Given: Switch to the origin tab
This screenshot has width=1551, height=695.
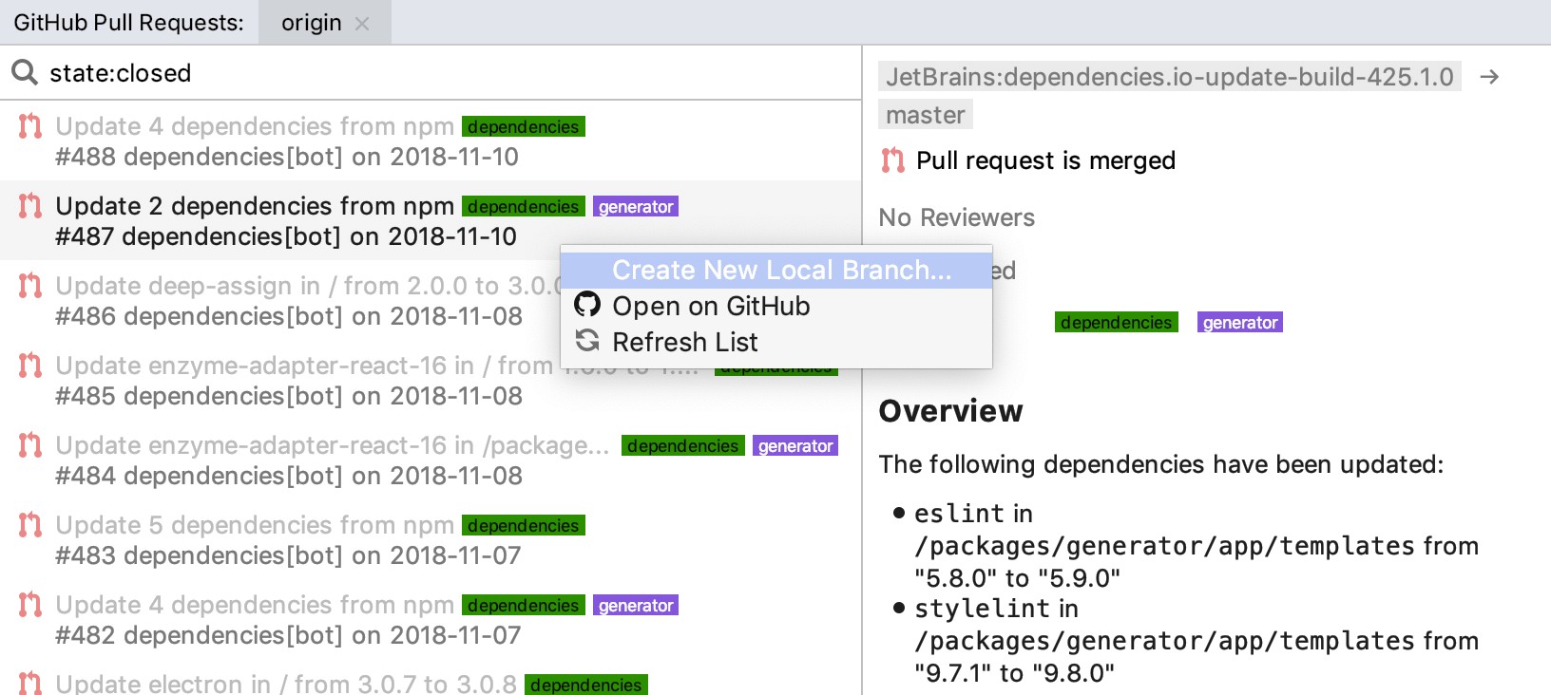Looking at the screenshot, I should tap(311, 23).
